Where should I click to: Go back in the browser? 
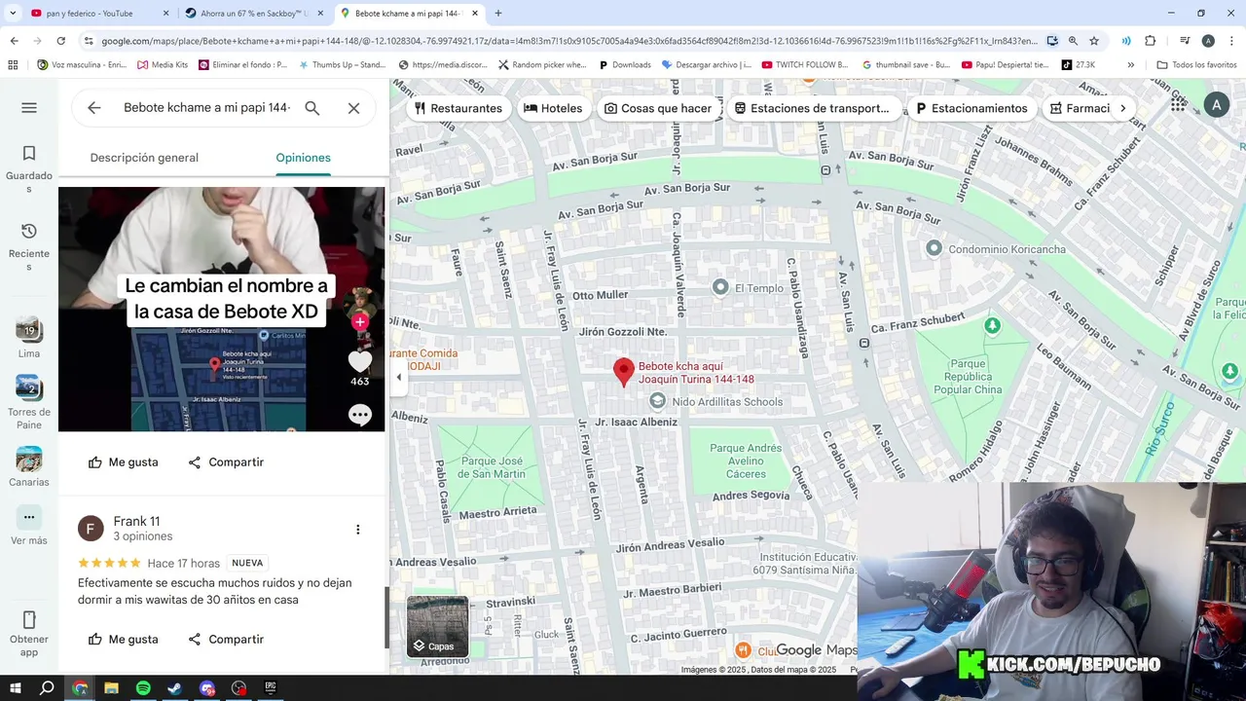14,41
